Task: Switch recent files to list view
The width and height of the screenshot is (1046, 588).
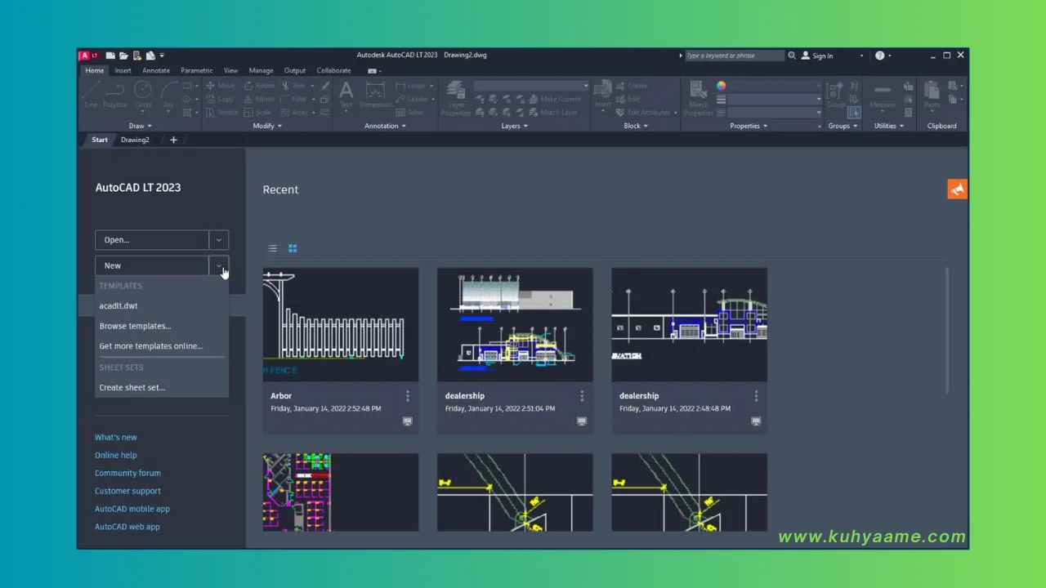Action: click(273, 248)
